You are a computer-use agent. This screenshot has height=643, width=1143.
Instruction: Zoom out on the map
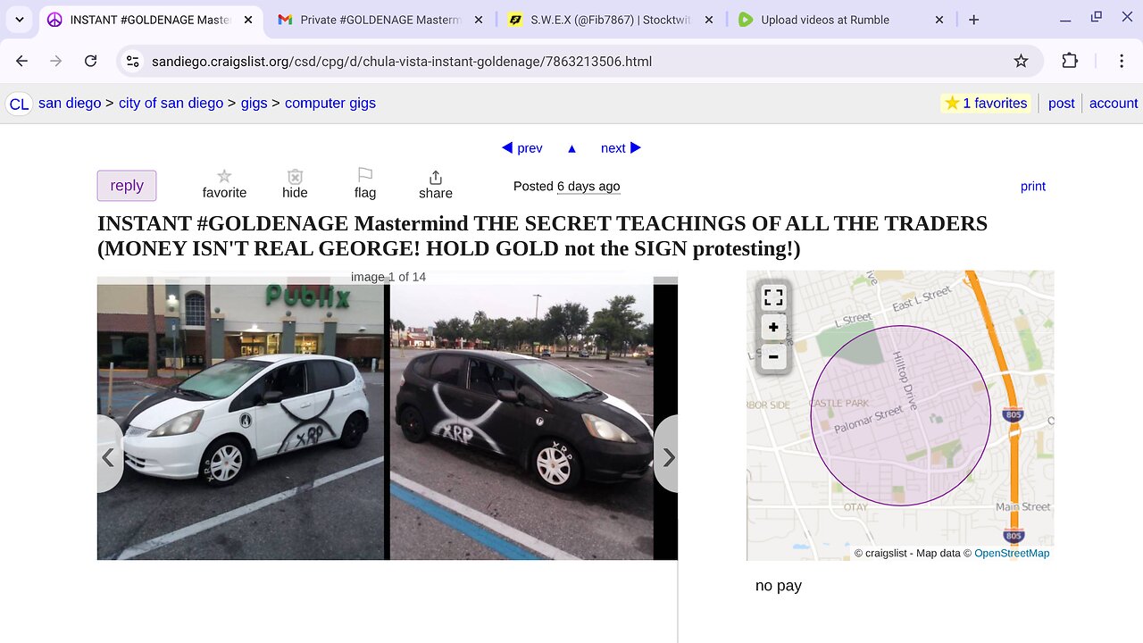(x=773, y=357)
